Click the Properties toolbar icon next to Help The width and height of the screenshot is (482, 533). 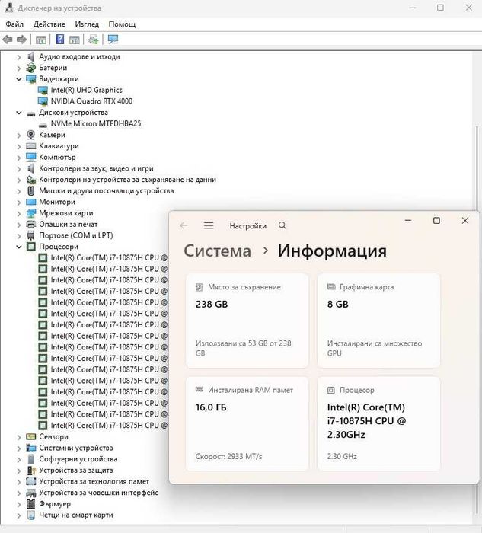[74, 40]
